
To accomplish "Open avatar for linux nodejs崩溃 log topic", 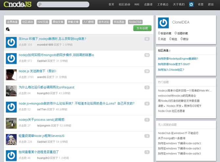I will click(x=11, y=42).
